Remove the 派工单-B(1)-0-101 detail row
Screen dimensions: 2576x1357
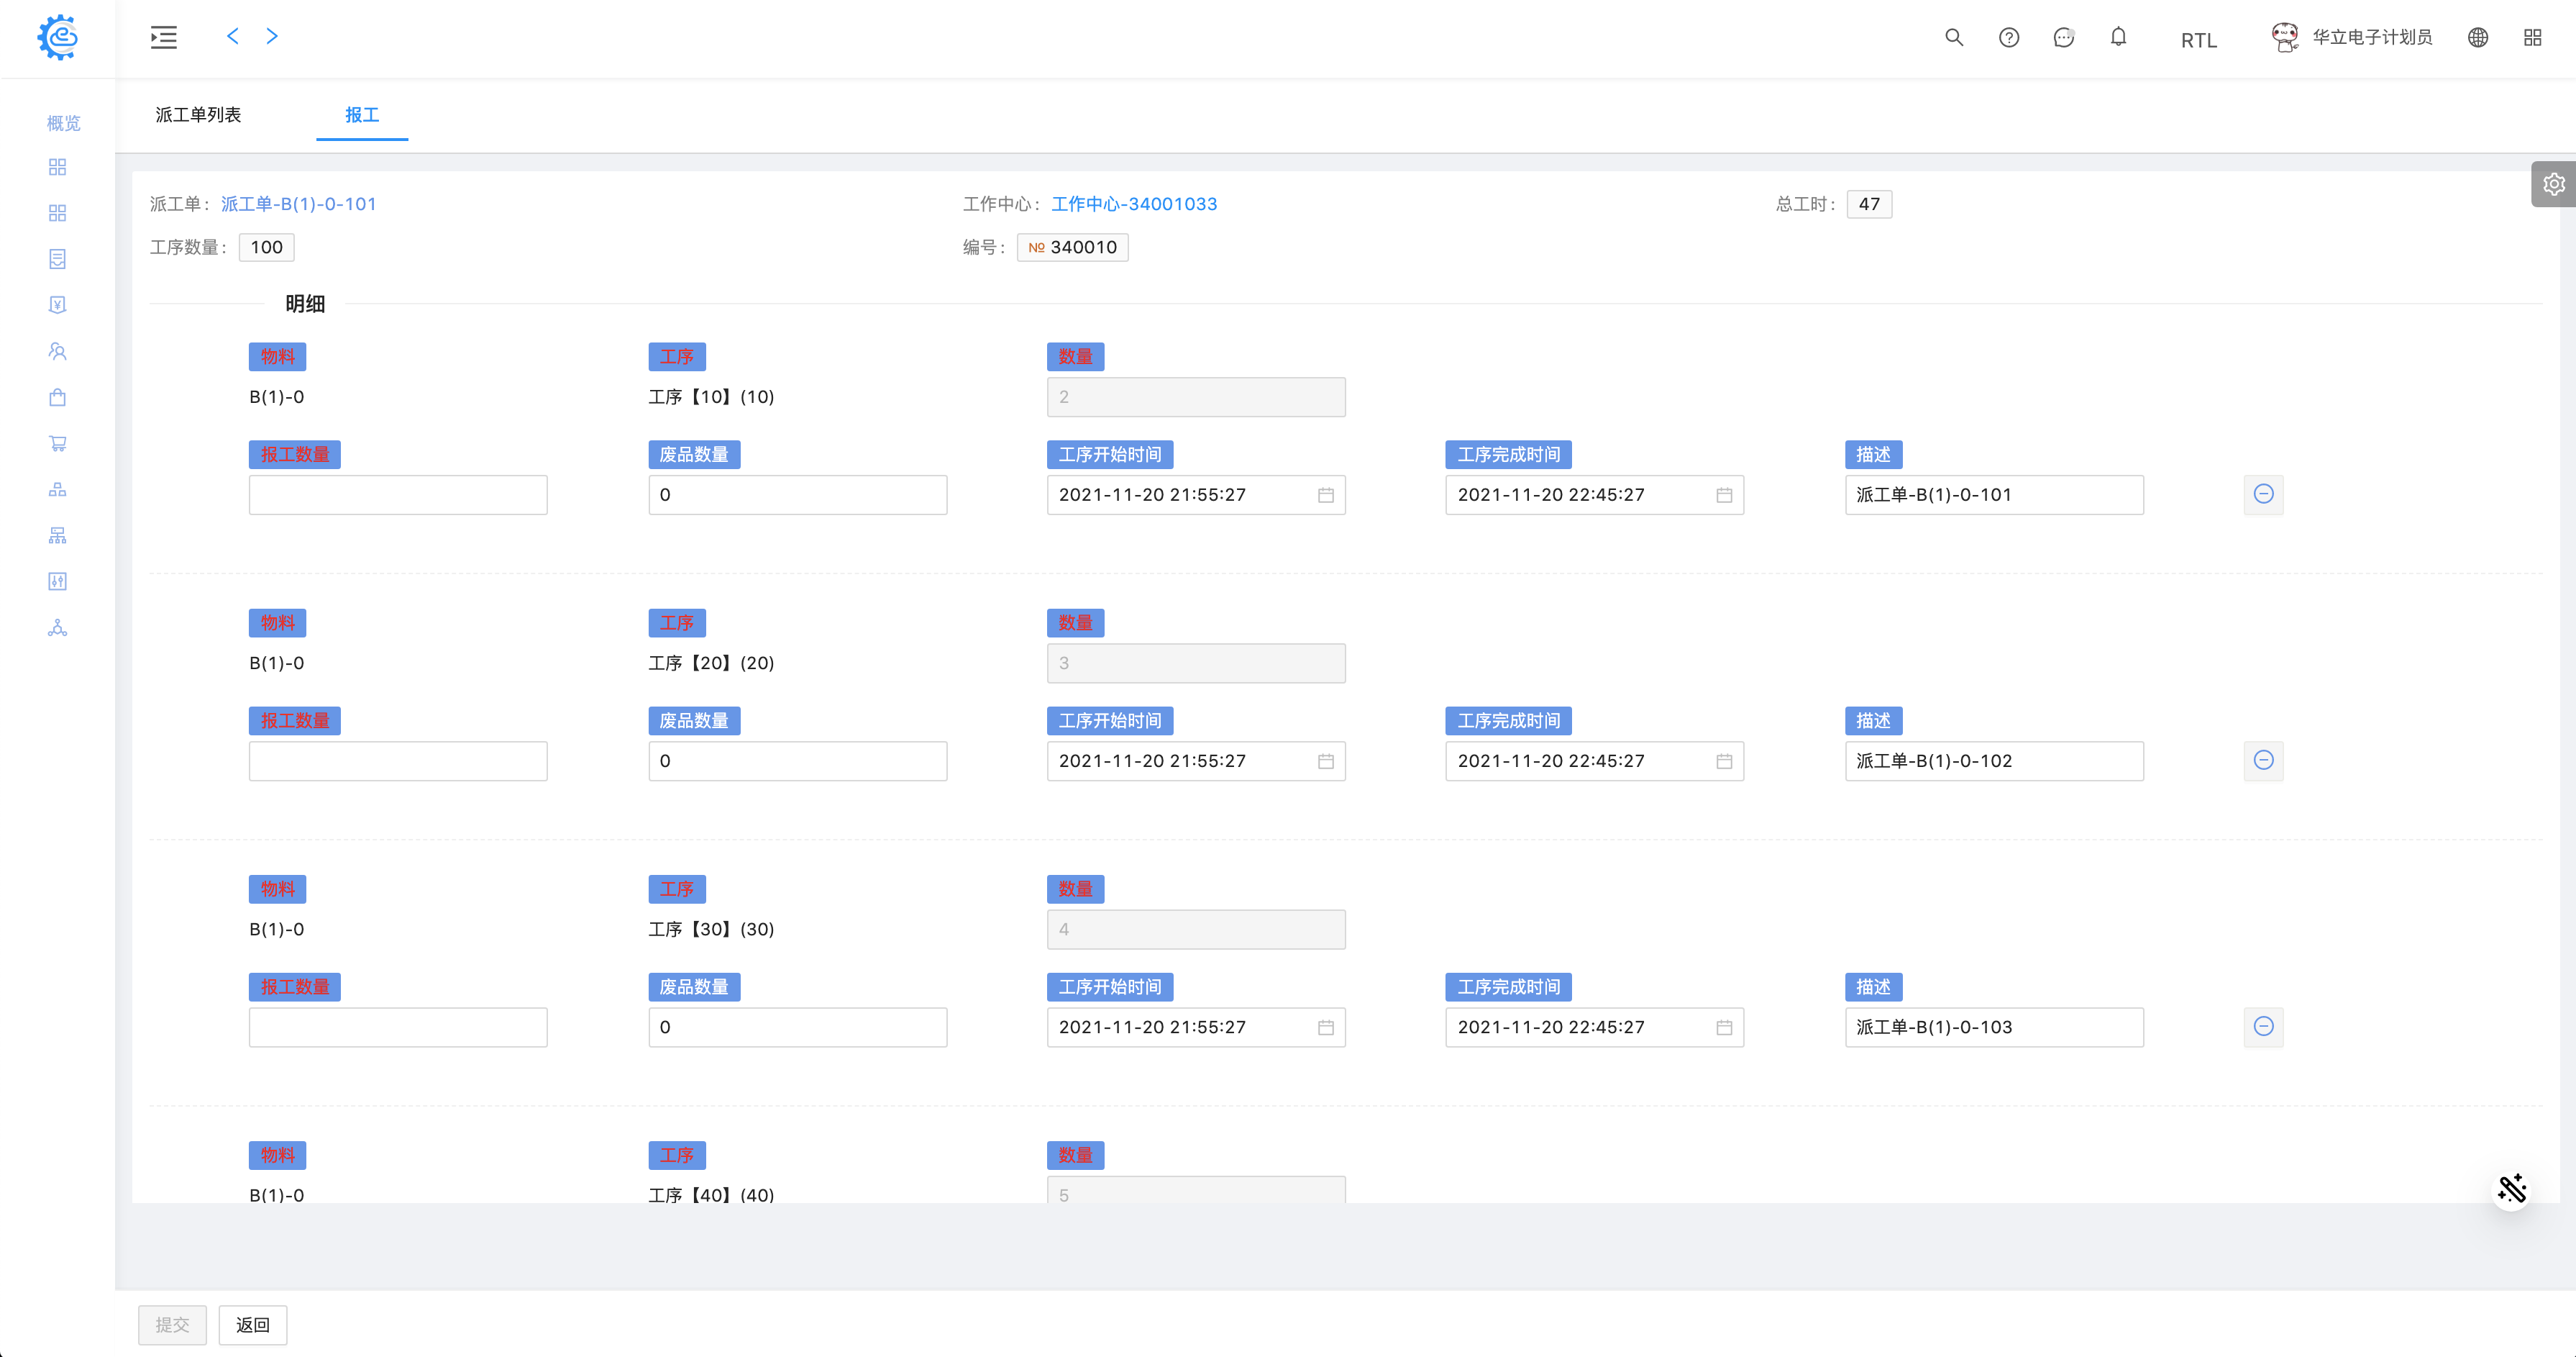pyautogui.click(x=2263, y=494)
